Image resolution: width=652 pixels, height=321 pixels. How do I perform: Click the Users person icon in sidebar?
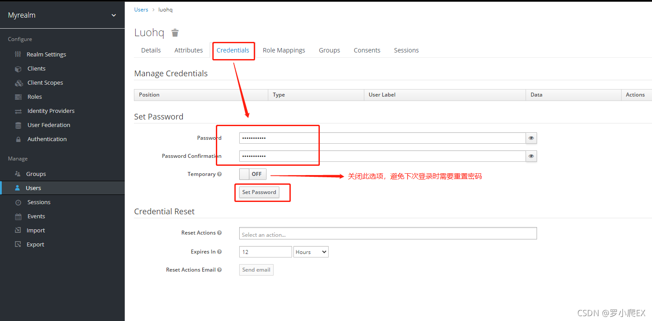coord(17,188)
